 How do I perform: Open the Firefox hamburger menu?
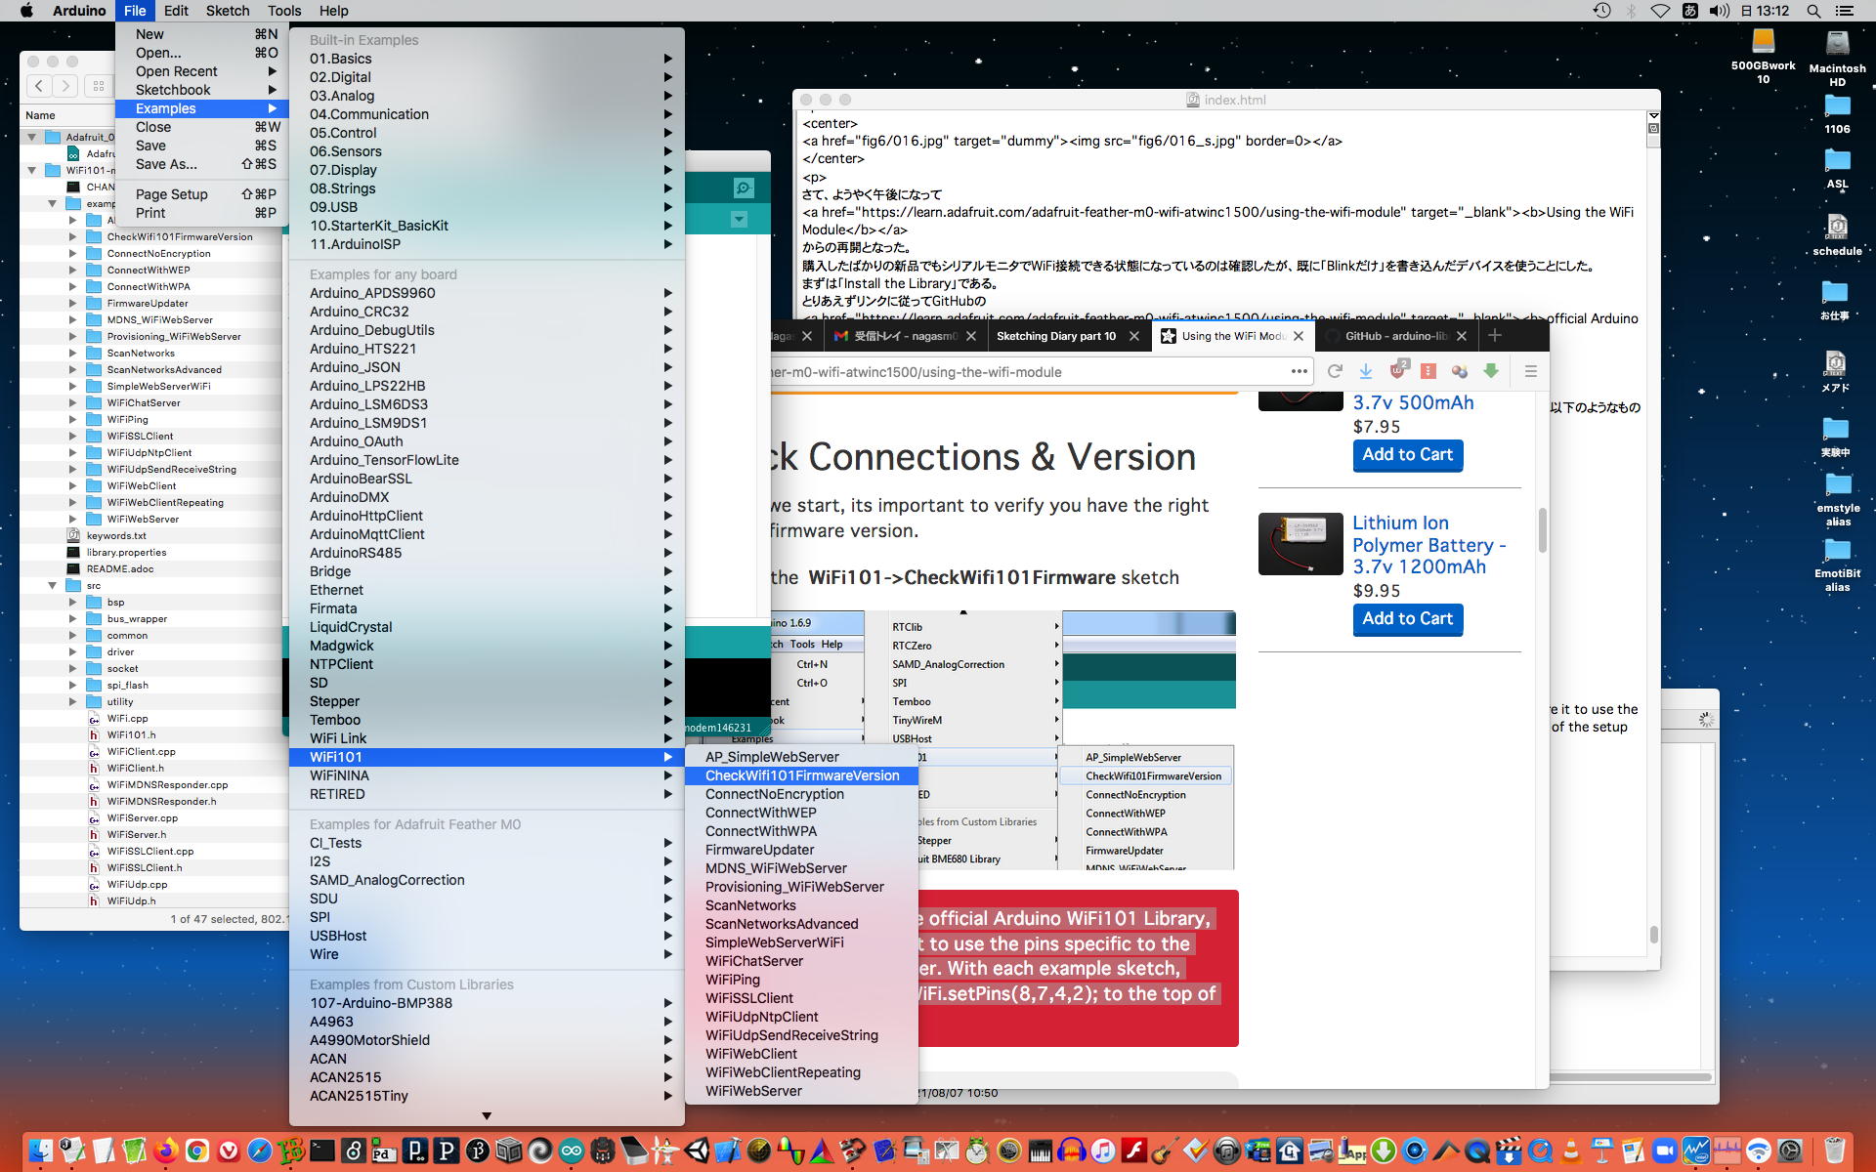coord(1530,371)
